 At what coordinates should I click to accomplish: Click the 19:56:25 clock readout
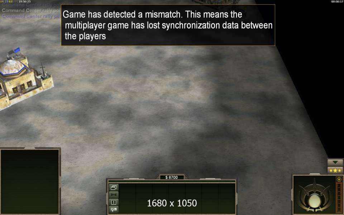click(25, 1)
